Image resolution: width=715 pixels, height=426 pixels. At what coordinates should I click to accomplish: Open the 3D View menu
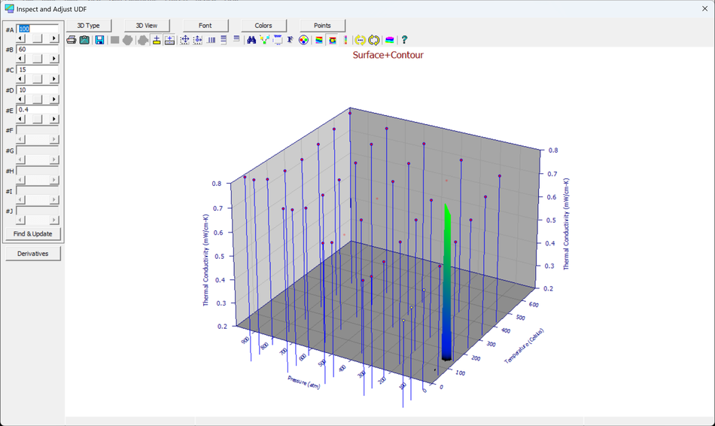(x=147, y=26)
